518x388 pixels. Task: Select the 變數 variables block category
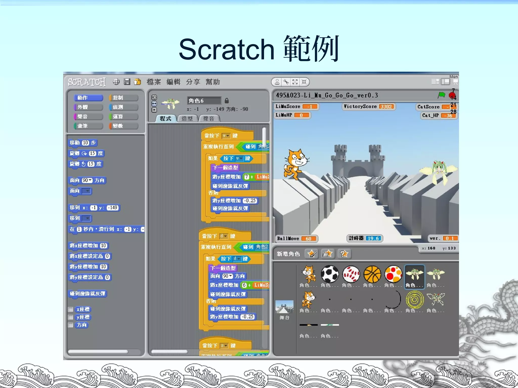click(x=124, y=126)
